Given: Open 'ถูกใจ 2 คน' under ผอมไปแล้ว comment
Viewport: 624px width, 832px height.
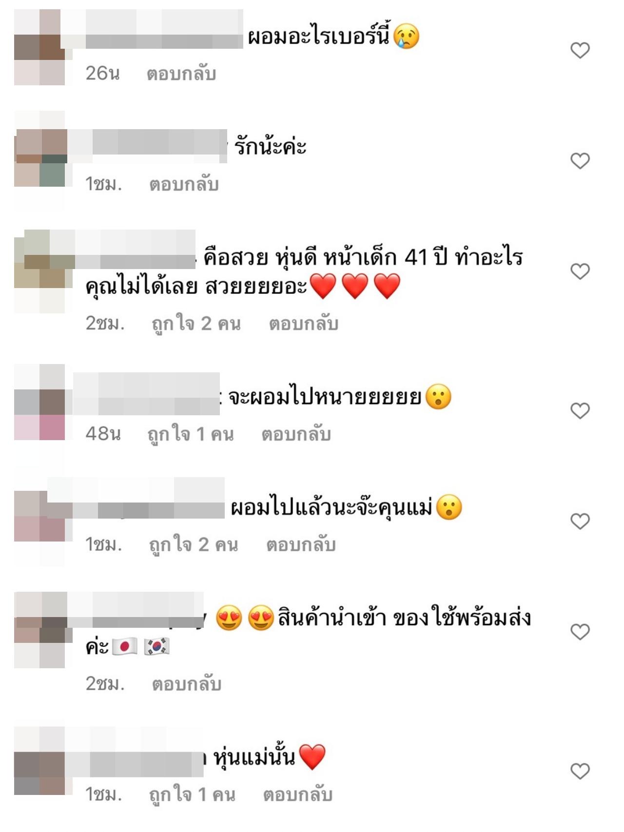Looking at the screenshot, I should click(x=194, y=544).
